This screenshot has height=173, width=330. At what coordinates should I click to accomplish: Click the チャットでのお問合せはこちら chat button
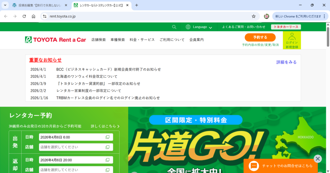coord(280,166)
